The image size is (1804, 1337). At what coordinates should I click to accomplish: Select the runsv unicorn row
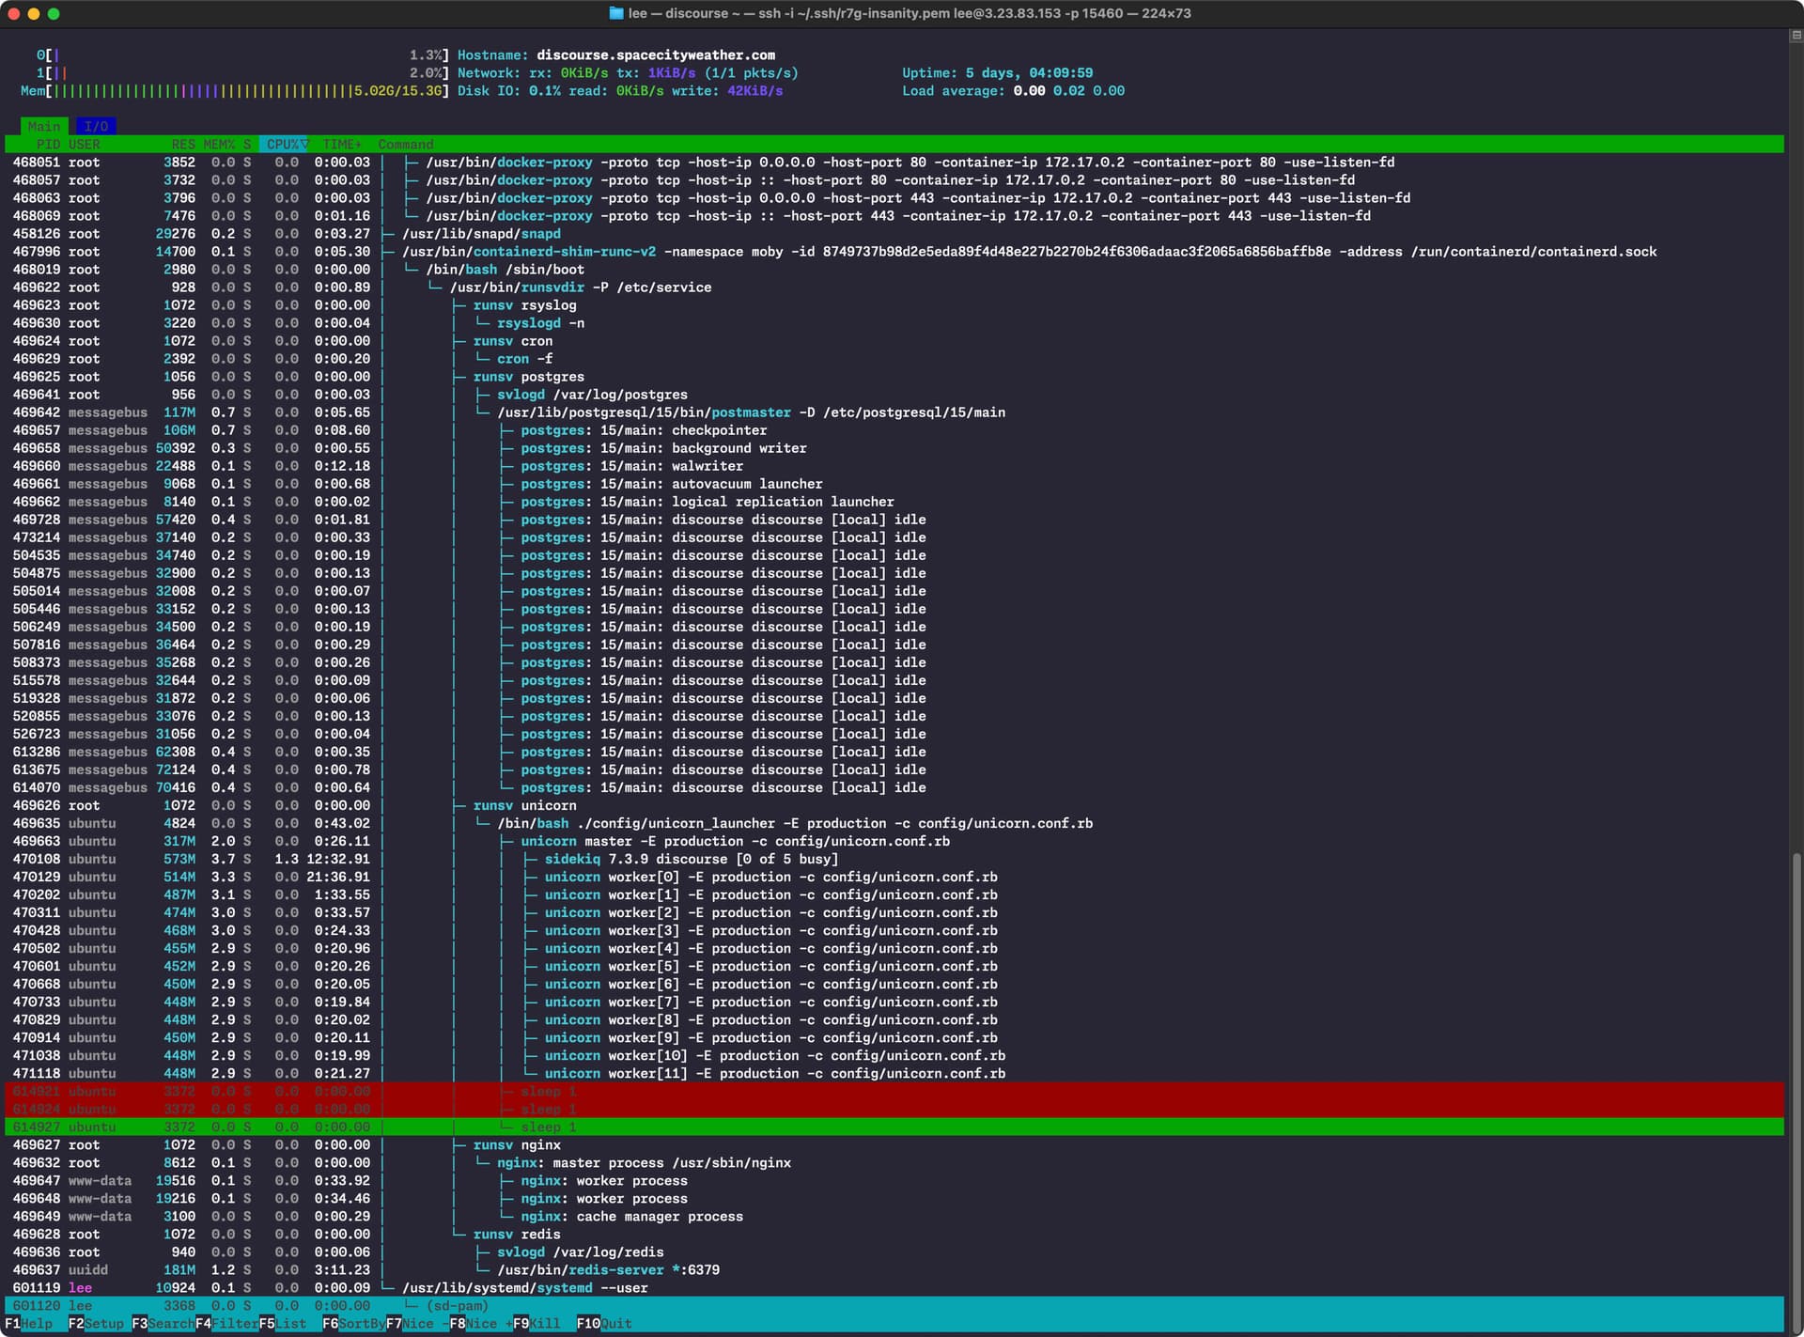click(894, 805)
